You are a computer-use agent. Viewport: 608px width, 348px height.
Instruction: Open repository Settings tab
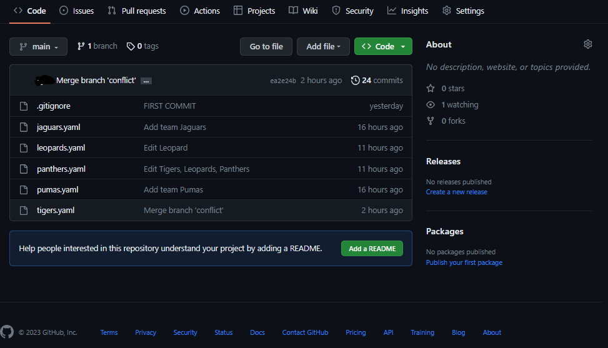pyautogui.click(x=463, y=11)
